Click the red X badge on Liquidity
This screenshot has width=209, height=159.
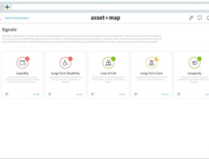[27, 59]
